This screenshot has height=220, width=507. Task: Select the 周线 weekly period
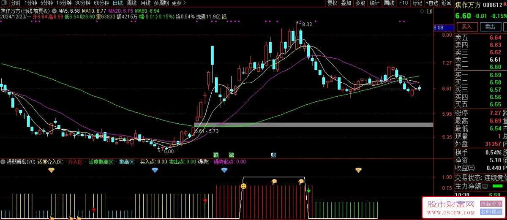point(132,3)
